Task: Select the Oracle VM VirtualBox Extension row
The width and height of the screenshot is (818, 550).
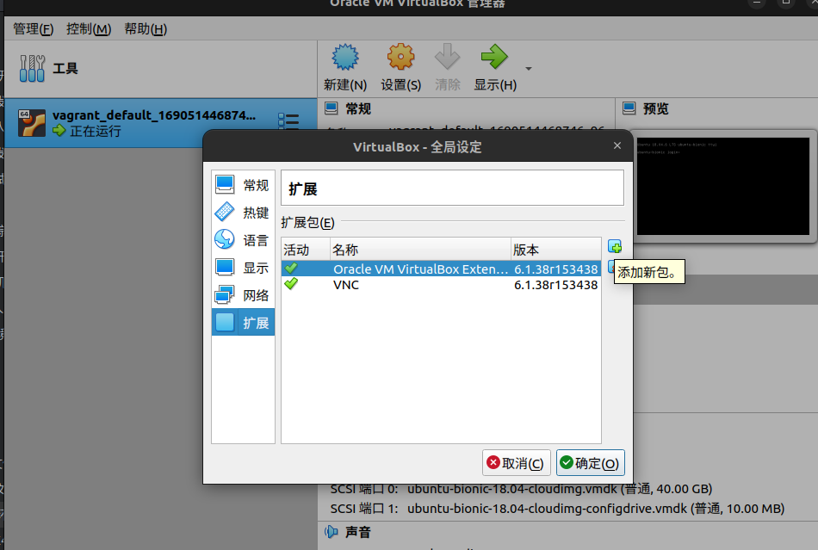Action: pos(441,269)
